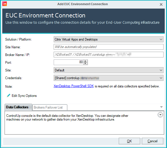Open the Solution / Platform dropdown
The image size is (167, 148).
point(108,39)
